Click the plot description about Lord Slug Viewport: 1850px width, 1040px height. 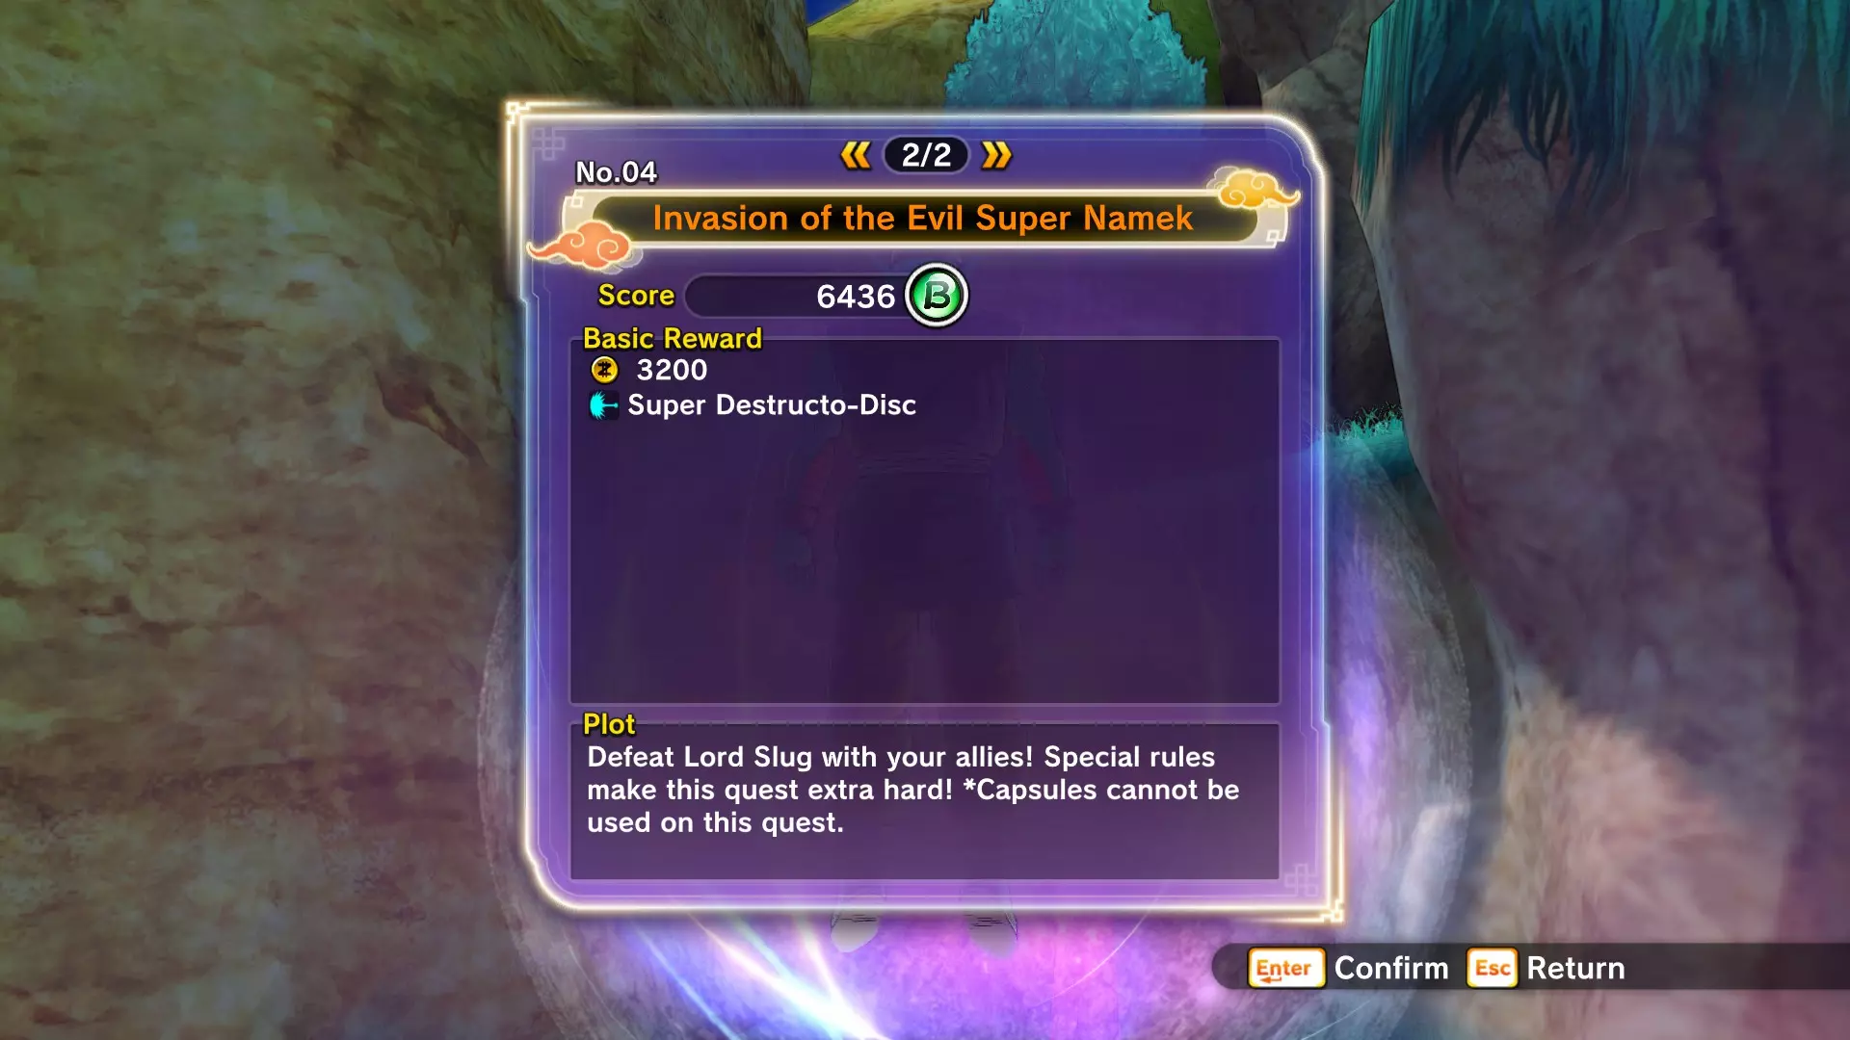click(913, 790)
